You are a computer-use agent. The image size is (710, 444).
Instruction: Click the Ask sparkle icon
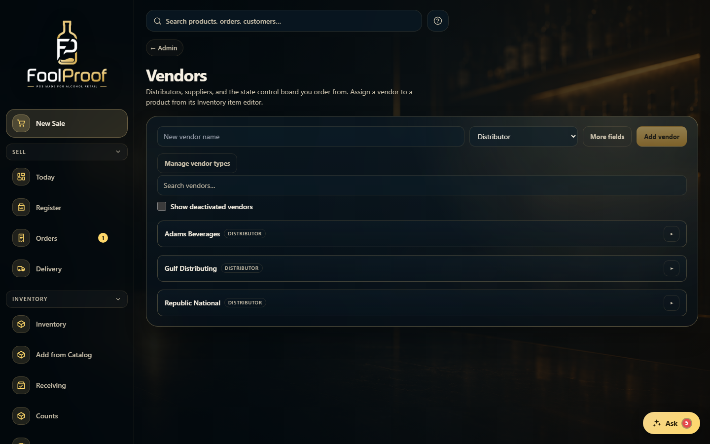point(657,423)
